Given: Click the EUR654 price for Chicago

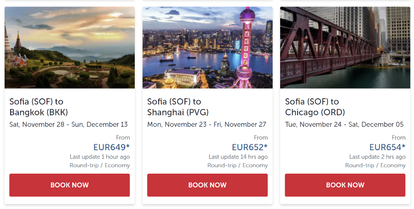Looking at the screenshot, I should pos(387,147).
